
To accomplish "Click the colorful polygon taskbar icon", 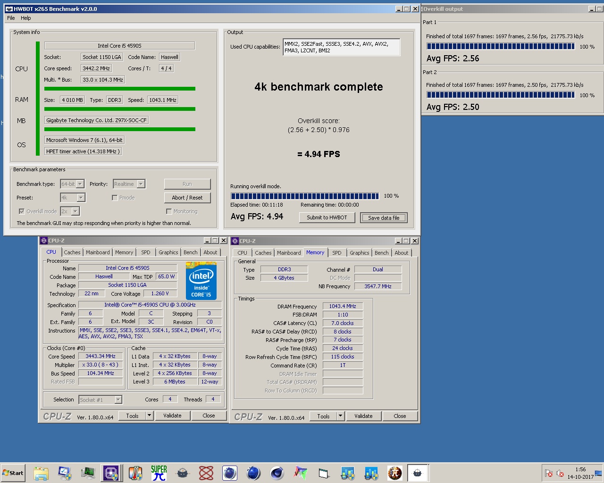I will (301, 473).
